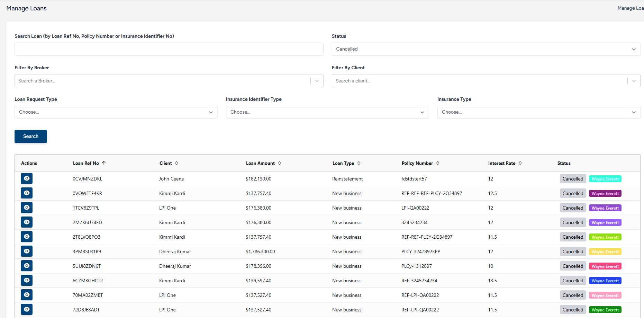The image size is (644, 318).
Task: Sort table by Loan Type
Action: pos(359,163)
